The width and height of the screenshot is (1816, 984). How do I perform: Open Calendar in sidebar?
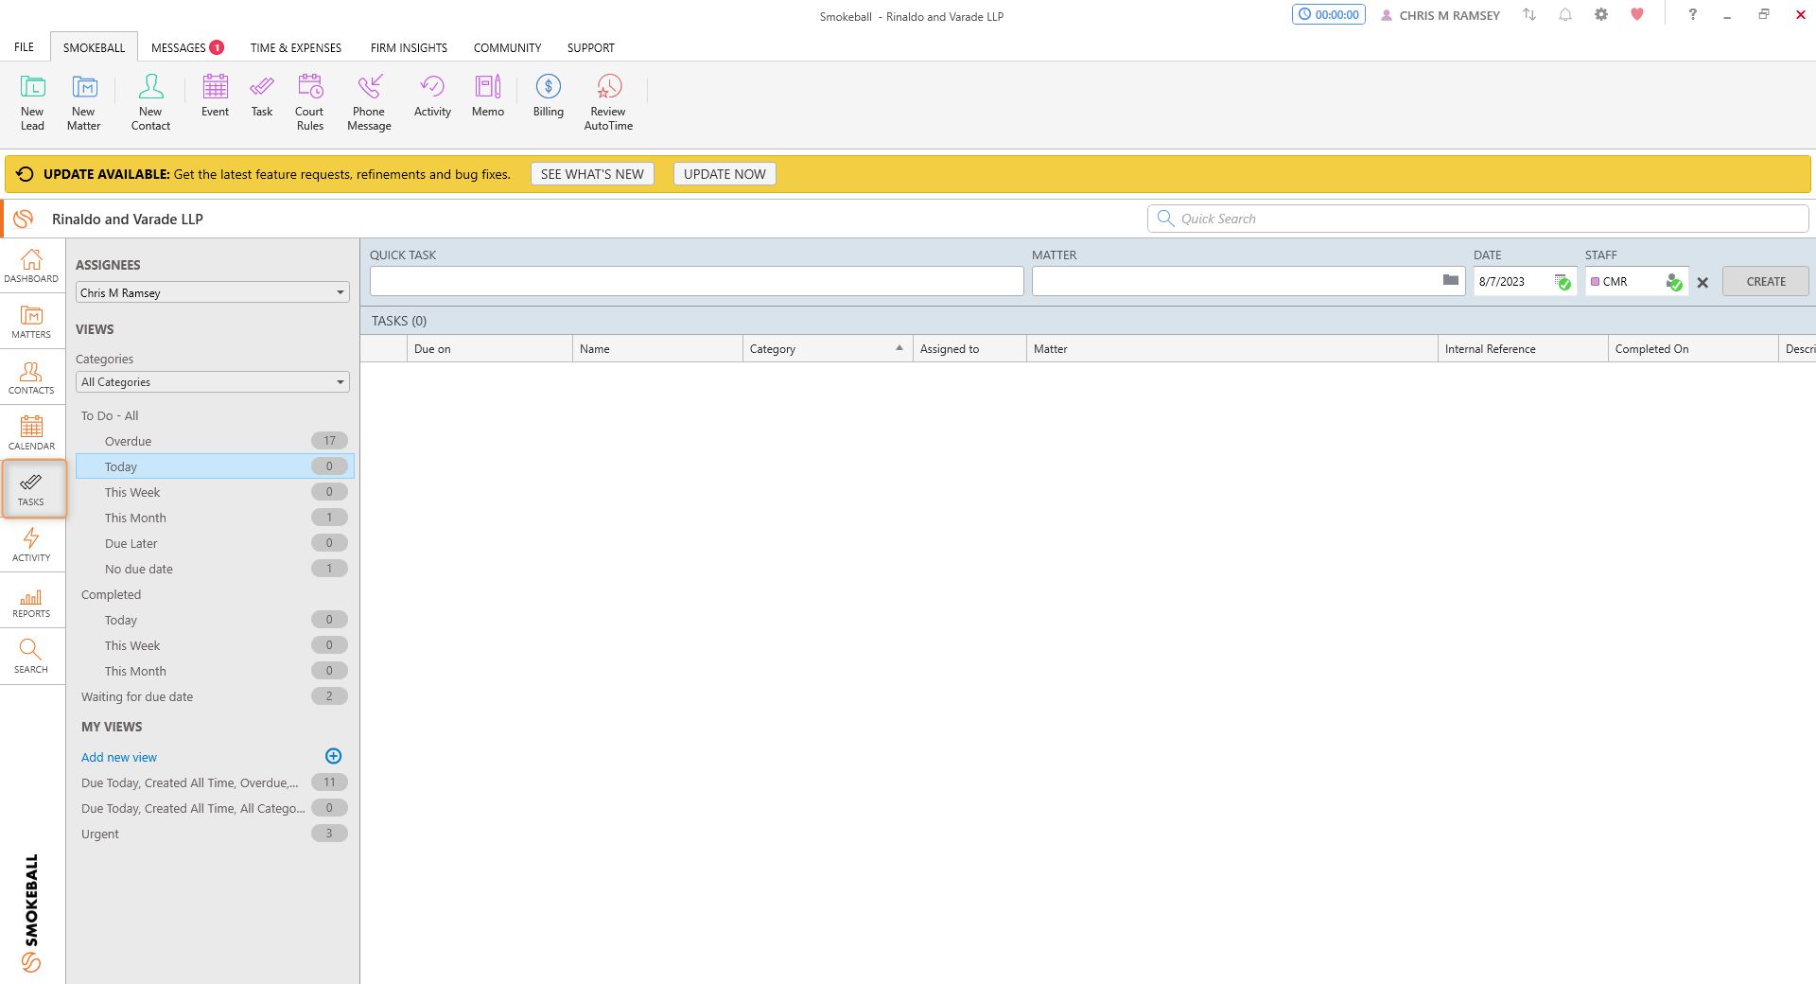tap(31, 433)
